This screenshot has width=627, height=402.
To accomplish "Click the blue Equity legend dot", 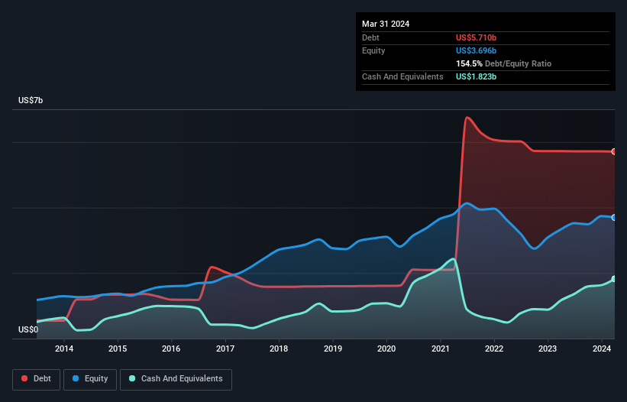I will (x=76, y=378).
